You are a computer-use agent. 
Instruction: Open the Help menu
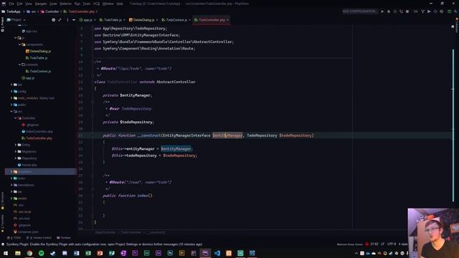pos(120,4)
